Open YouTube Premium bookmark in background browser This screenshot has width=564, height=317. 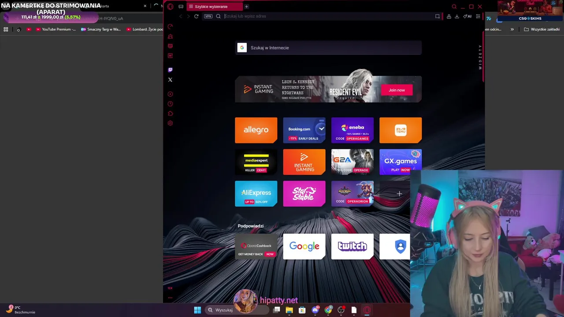point(55,29)
